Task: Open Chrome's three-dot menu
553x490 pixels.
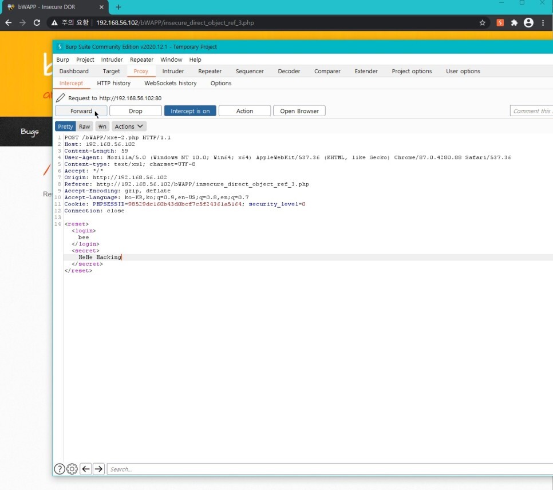Action: point(543,22)
